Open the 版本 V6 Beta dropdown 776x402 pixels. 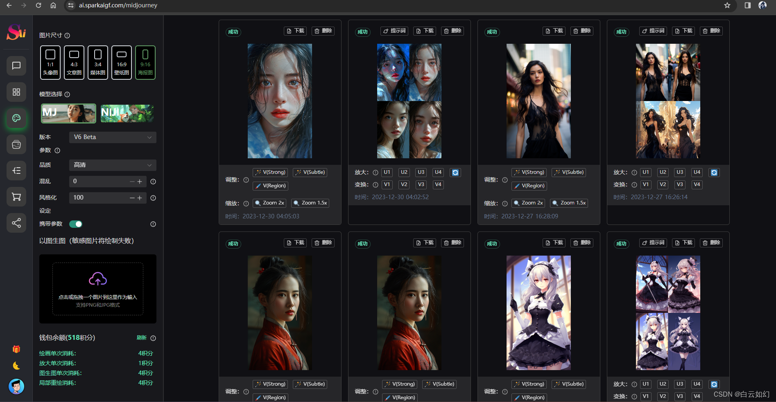tap(113, 137)
